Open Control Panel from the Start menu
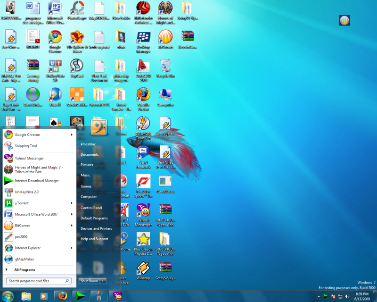The image size is (377, 302). click(x=91, y=208)
